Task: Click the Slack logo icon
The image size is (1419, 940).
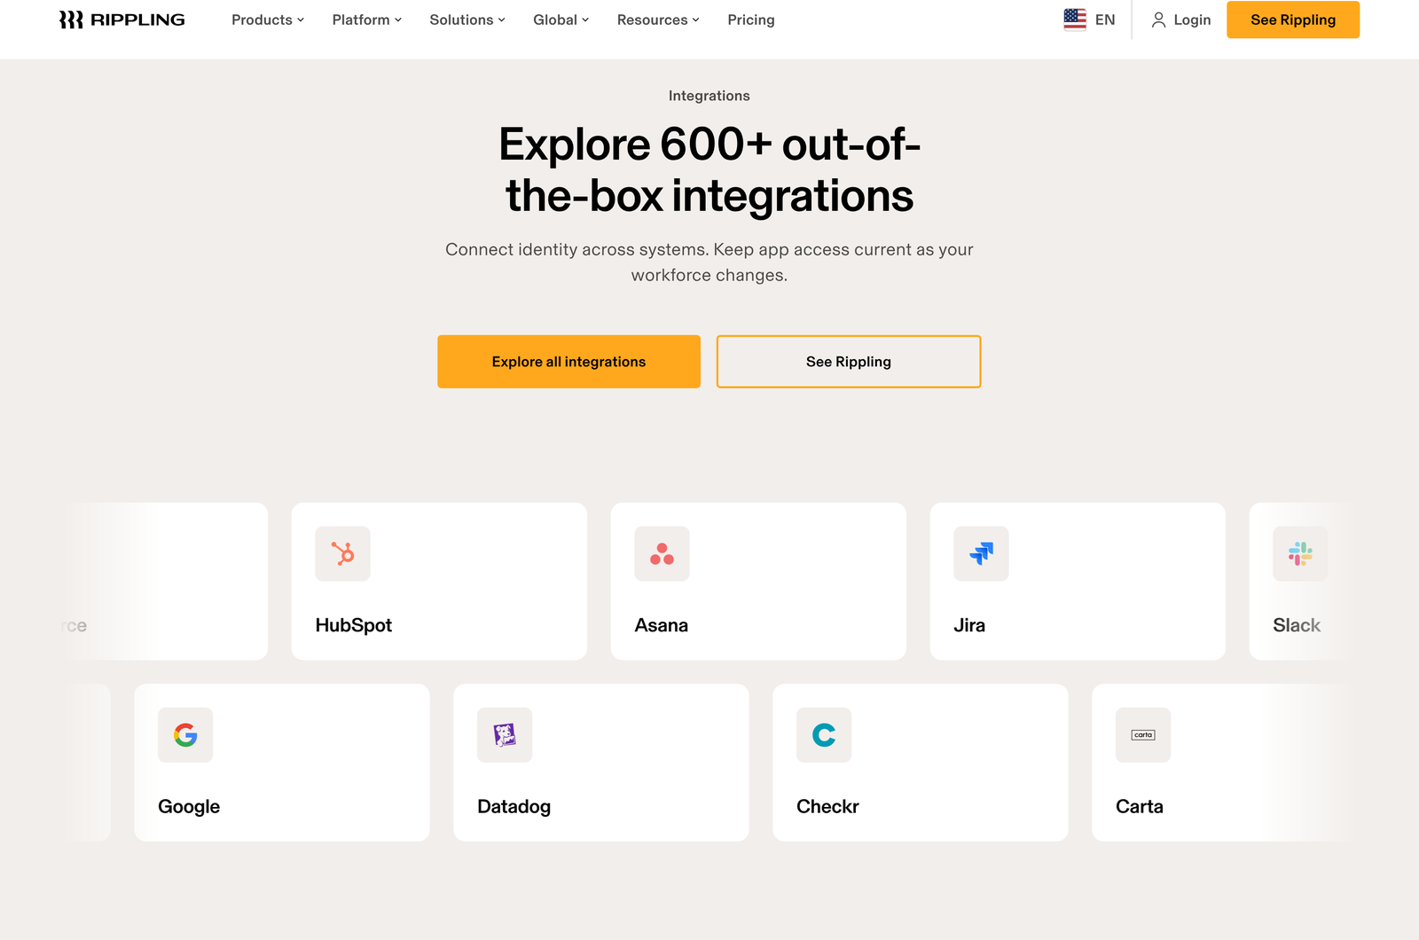Action: coord(1300,553)
